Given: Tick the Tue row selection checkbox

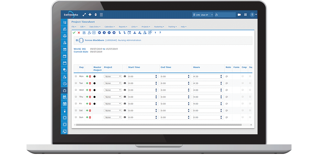Looking at the screenshot, I should (76, 83).
